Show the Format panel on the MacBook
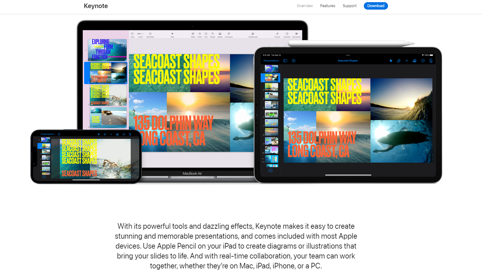The image size is (482, 274). (277, 34)
